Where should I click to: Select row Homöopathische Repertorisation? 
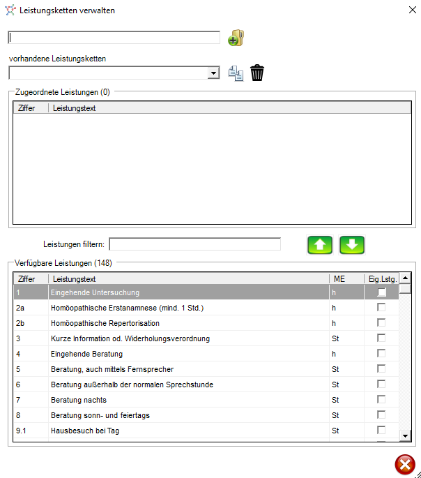(206, 323)
